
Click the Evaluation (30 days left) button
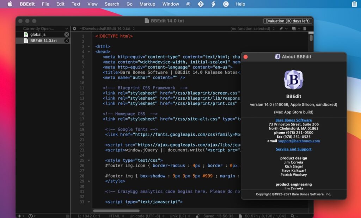coord(288,21)
